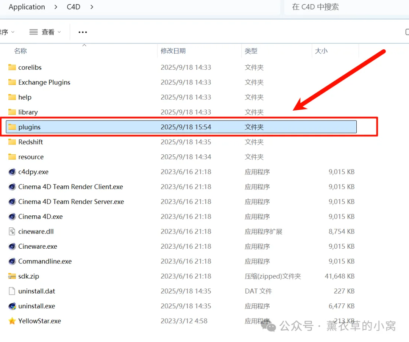Navigate to Application in the address bar
Screen dimensions: 409x342
[x=27, y=7]
